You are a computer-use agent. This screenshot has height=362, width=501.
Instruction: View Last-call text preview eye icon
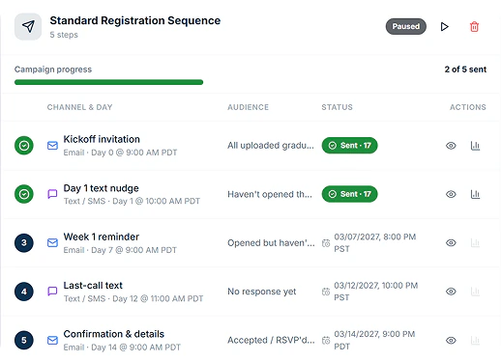click(x=451, y=292)
